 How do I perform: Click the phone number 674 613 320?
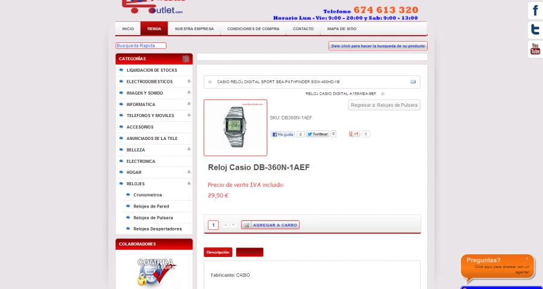(x=386, y=10)
